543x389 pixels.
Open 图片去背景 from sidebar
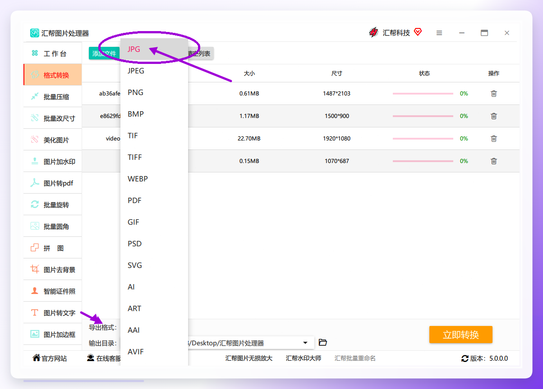(x=53, y=270)
